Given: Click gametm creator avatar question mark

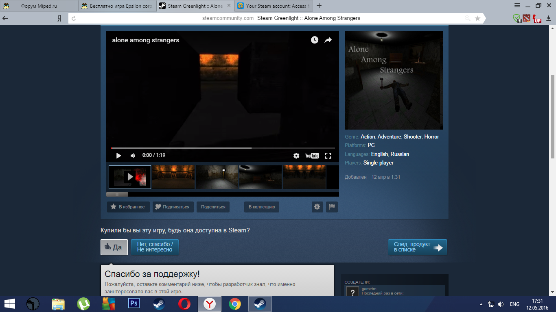Looking at the screenshot, I should coord(352,292).
